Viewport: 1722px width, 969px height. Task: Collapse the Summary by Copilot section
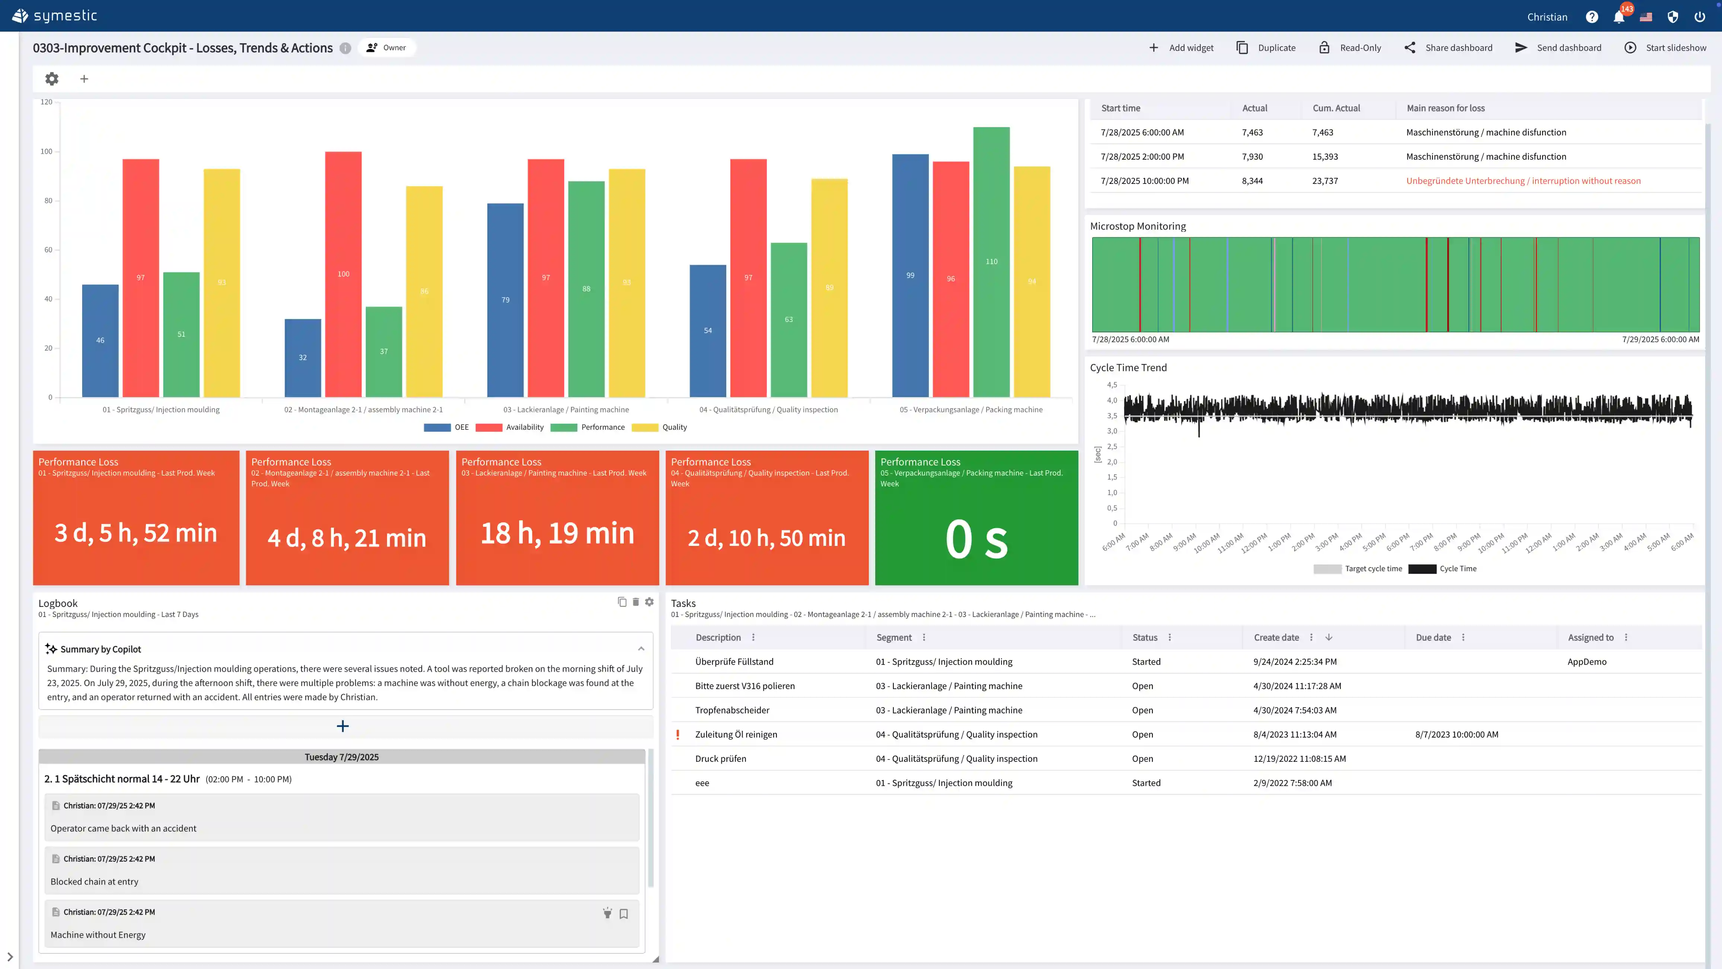coord(640,647)
